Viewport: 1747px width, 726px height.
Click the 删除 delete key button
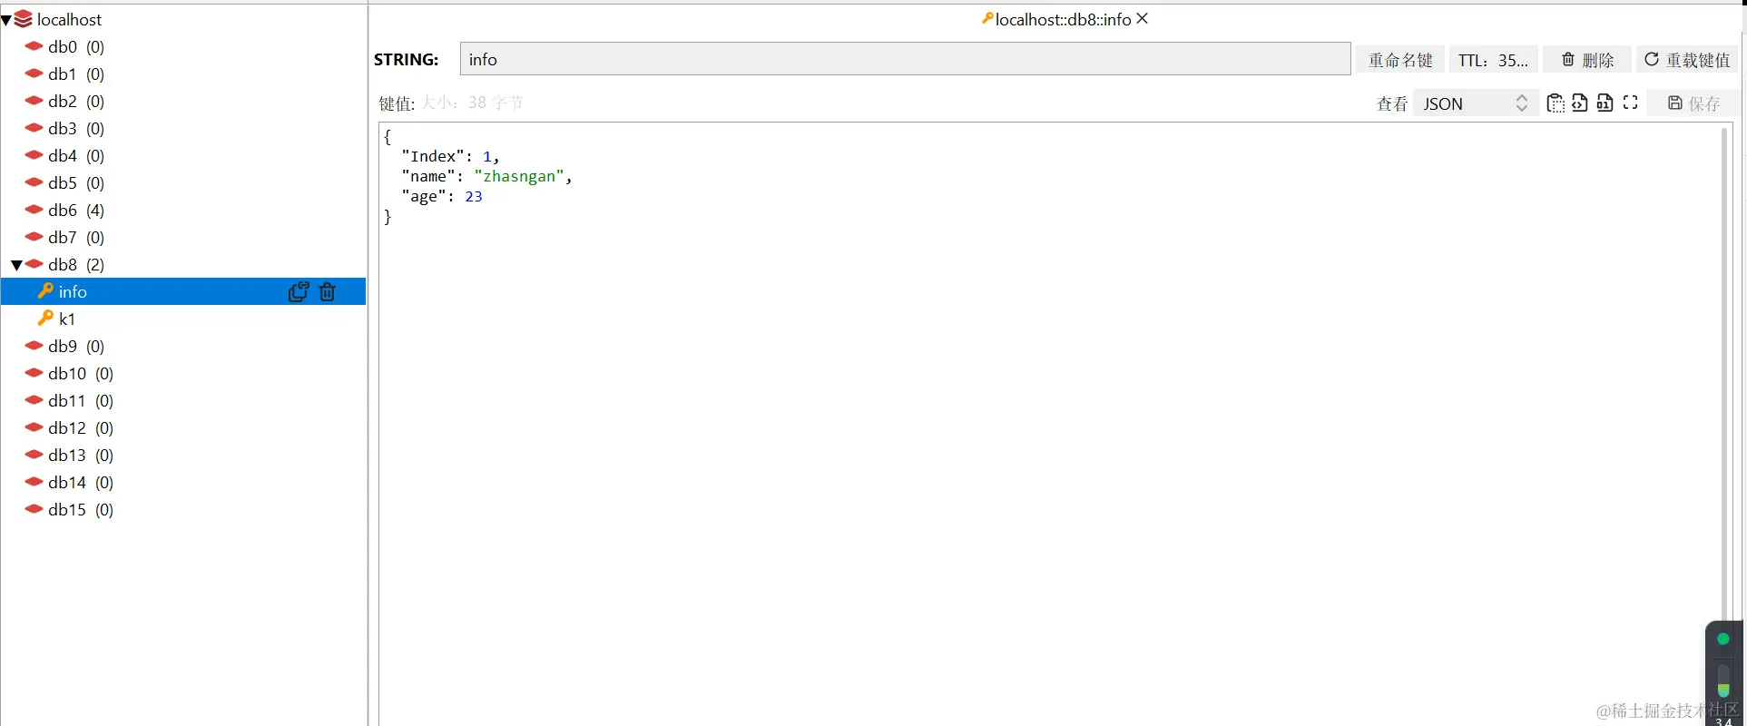[x=1587, y=60]
